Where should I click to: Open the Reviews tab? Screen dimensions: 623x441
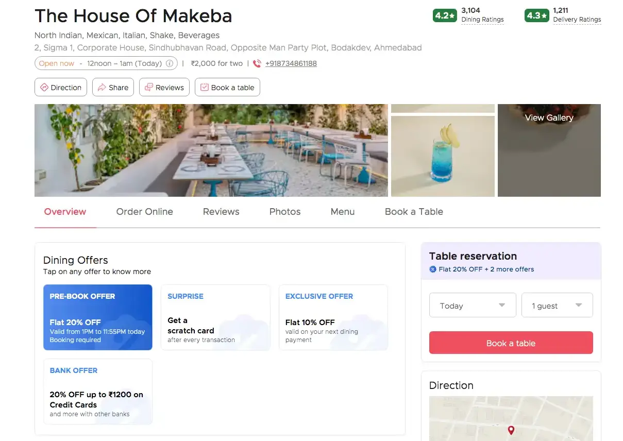click(x=221, y=212)
